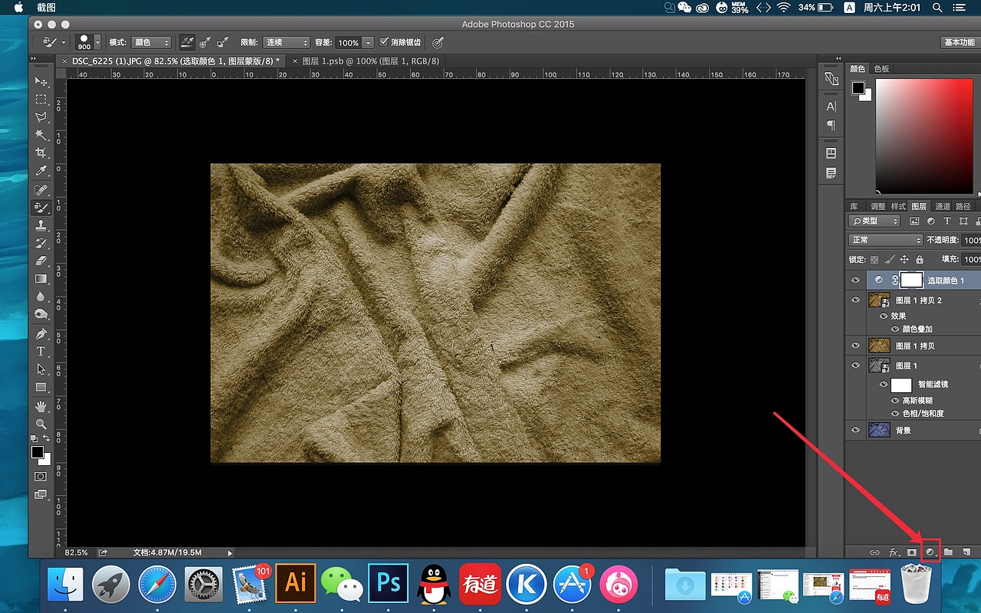Switch to the 通道 channels tab

(943, 206)
